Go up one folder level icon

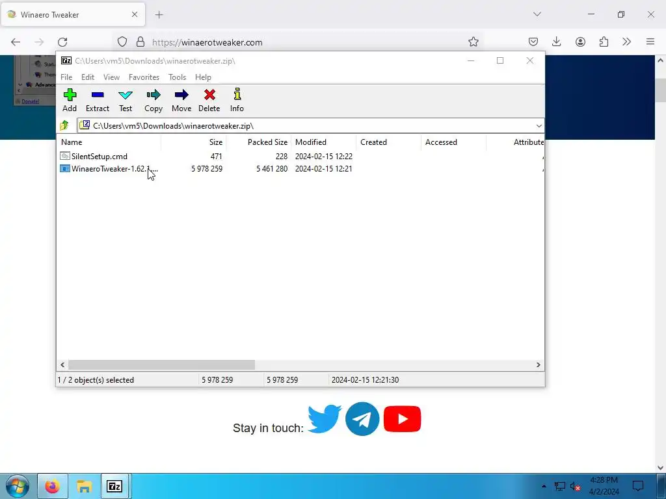pyautogui.click(x=64, y=125)
